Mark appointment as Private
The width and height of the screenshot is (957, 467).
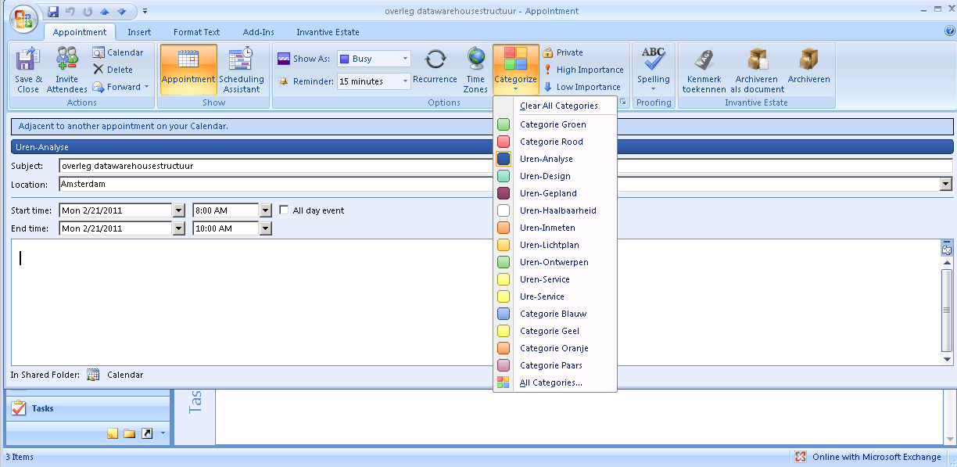coord(563,52)
